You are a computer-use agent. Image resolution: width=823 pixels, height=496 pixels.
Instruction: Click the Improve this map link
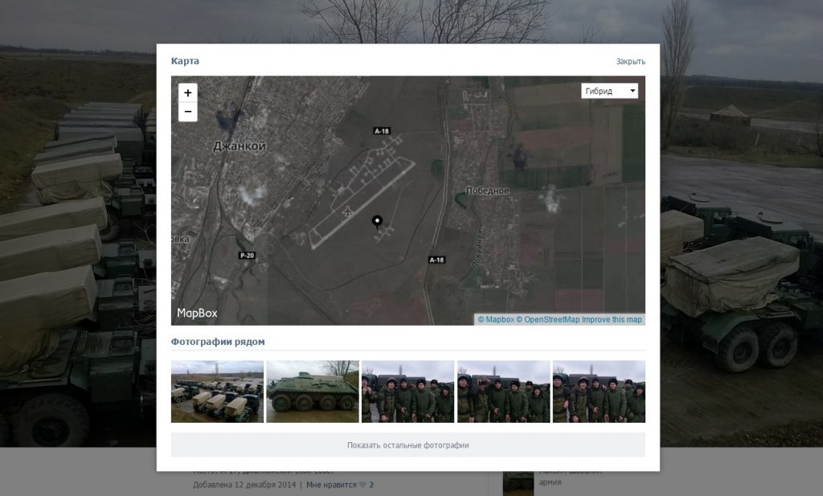pyautogui.click(x=612, y=319)
